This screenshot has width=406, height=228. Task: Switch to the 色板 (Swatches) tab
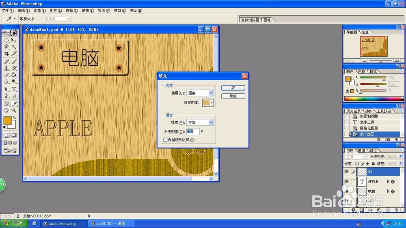click(361, 72)
